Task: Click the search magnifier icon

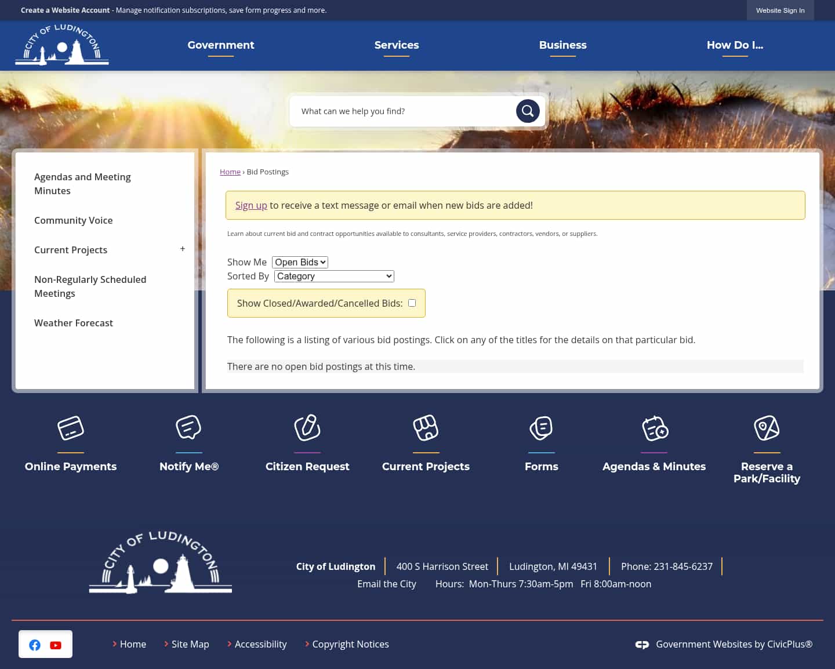Action: coord(527,111)
